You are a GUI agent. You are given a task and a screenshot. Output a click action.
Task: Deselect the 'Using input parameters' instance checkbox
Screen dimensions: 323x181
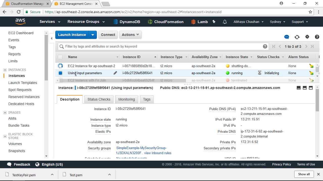point(60,73)
